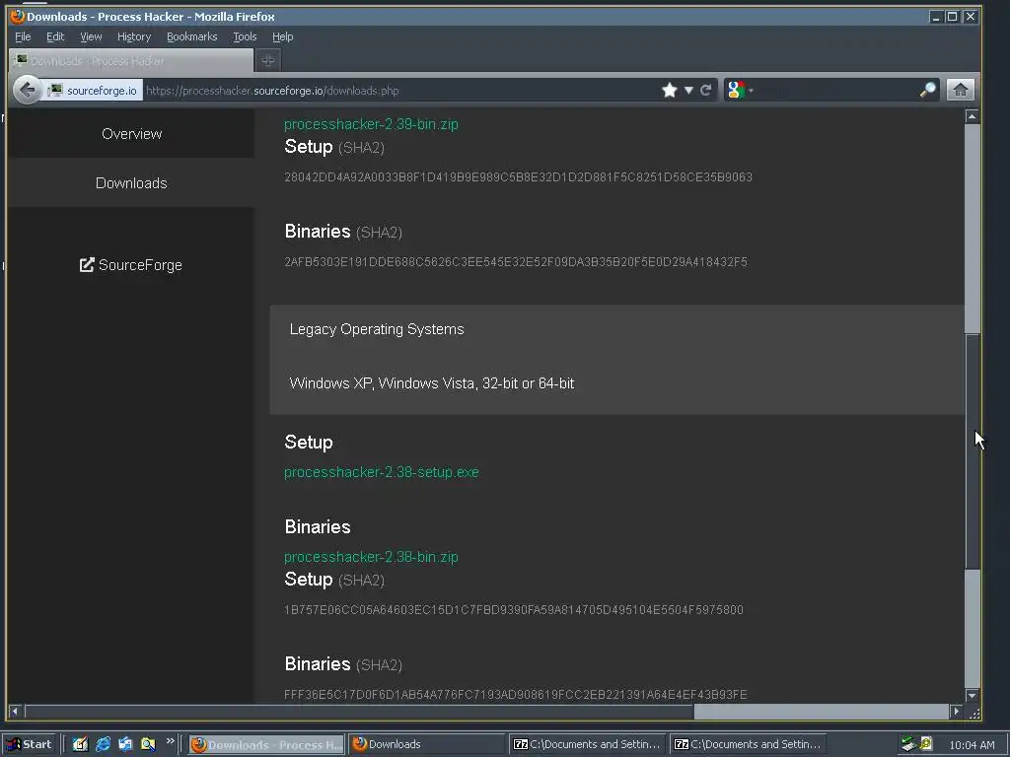
Task: Reload the page with the refresh icon
Action: tap(706, 90)
